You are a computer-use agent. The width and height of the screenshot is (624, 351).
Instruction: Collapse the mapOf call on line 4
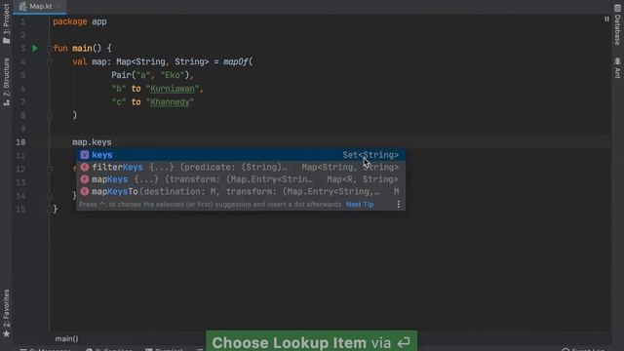[x=49, y=61]
